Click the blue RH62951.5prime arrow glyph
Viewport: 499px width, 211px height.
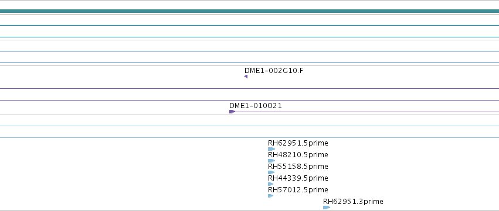(x=271, y=149)
